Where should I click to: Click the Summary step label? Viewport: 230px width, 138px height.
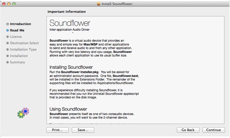[x=17, y=62]
